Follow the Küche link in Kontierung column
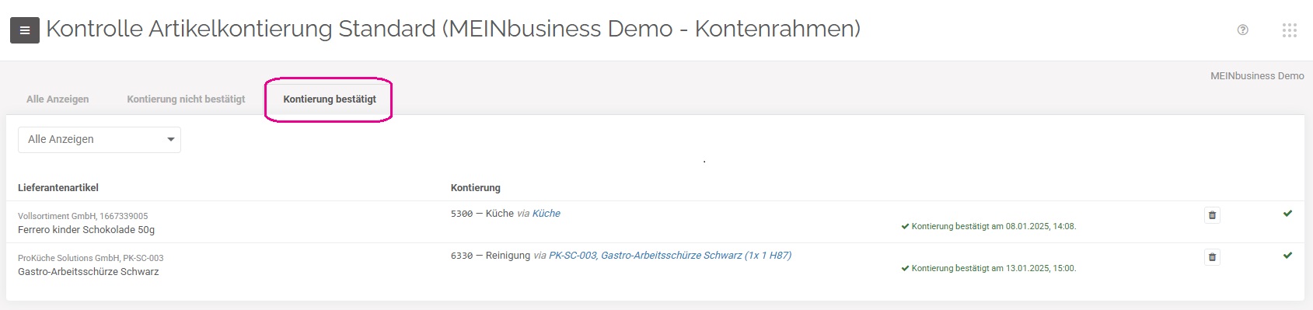1313x310 pixels. pos(547,214)
